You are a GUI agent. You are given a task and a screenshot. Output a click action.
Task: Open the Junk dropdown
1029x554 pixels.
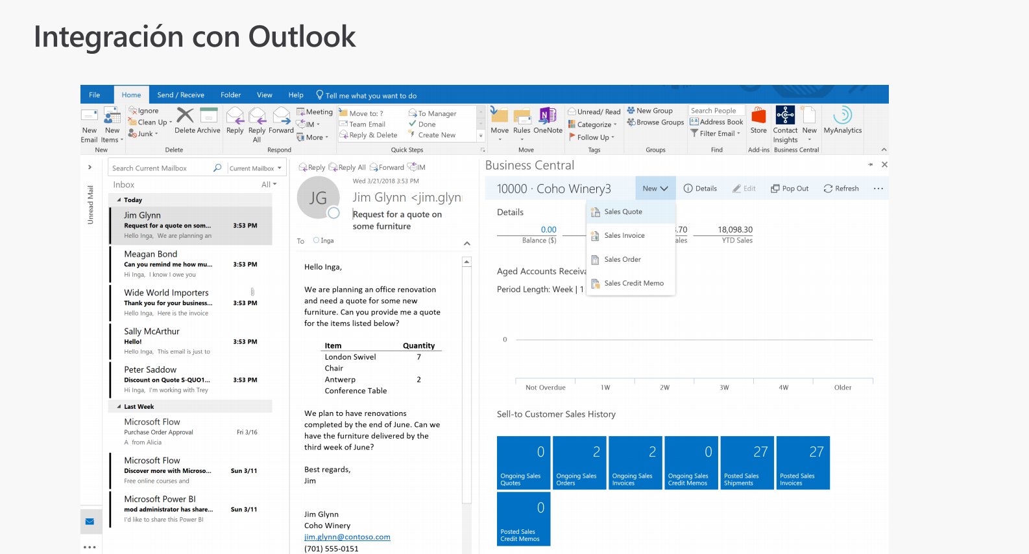pos(143,133)
